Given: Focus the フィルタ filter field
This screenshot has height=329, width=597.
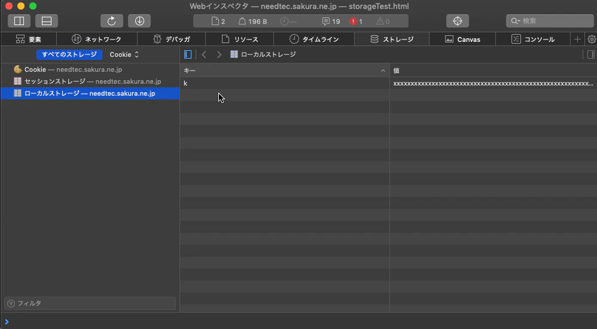Looking at the screenshot, I should pos(90,303).
